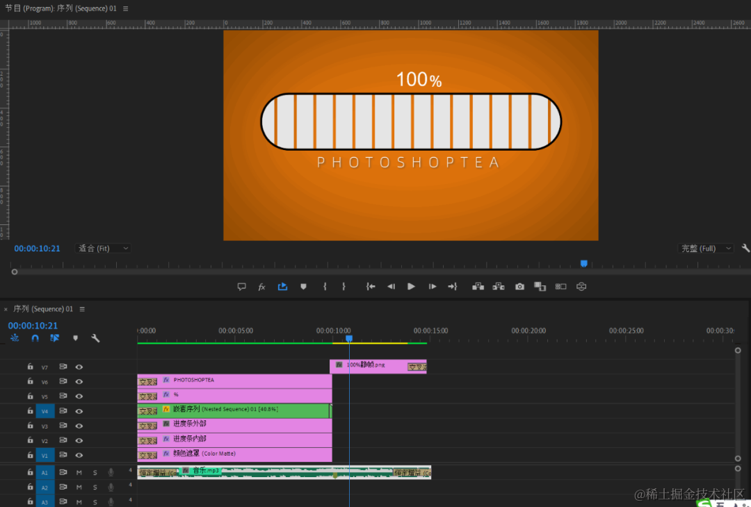Toggle insert as nests or individual clips

15,338
